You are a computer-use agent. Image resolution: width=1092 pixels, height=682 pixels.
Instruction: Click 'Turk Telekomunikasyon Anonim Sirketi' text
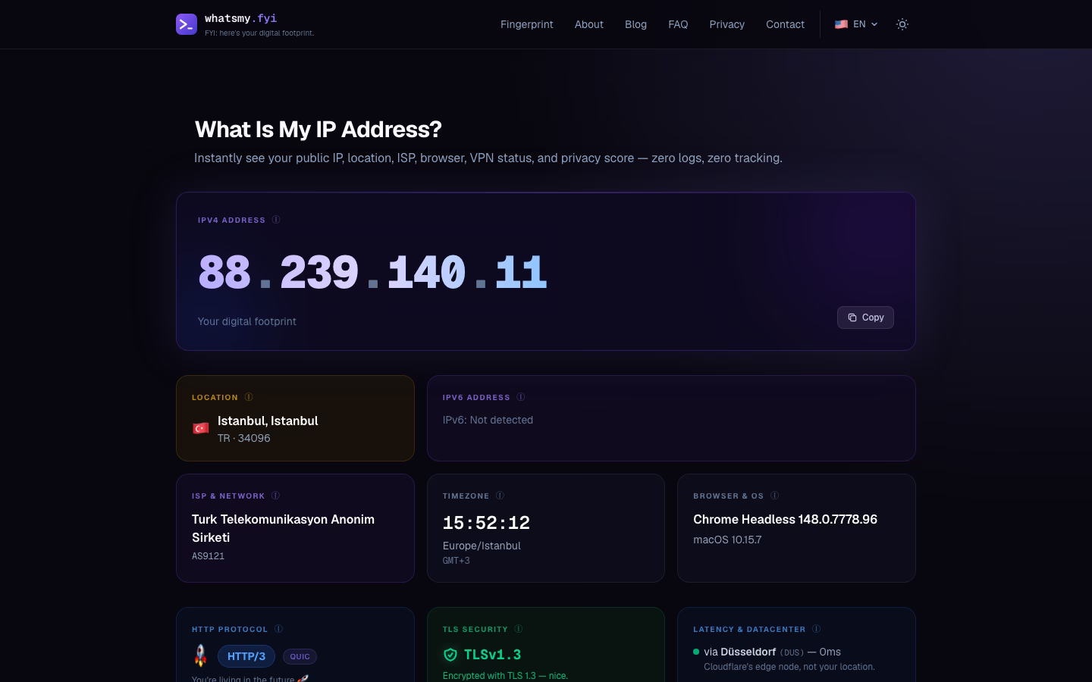point(283,528)
